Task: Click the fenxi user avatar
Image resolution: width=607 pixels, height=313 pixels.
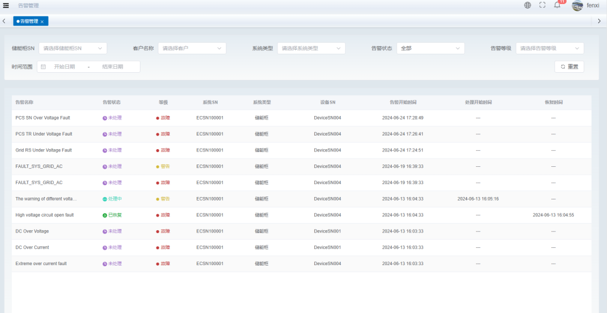Action: coord(577,5)
